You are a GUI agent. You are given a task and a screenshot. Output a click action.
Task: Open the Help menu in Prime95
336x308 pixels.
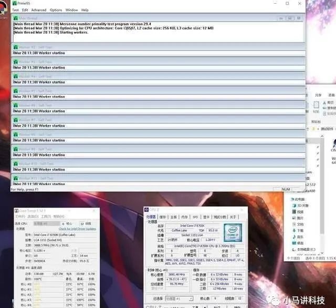[x=85, y=10]
